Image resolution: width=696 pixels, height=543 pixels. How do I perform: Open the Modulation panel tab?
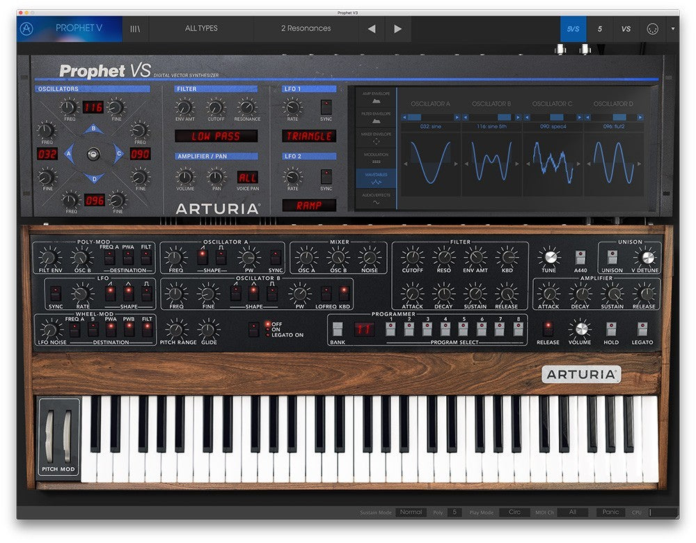pos(376,159)
